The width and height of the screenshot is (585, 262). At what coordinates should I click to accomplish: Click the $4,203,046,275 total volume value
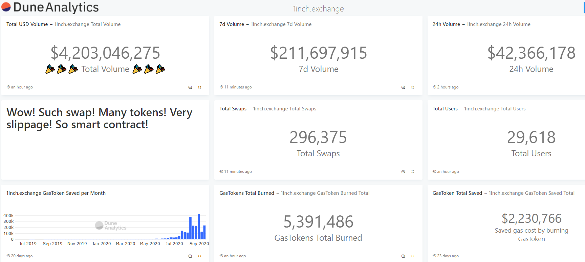point(105,53)
